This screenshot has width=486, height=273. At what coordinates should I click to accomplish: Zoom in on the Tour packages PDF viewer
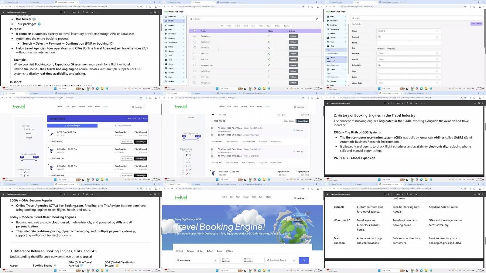tap(78, 12)
